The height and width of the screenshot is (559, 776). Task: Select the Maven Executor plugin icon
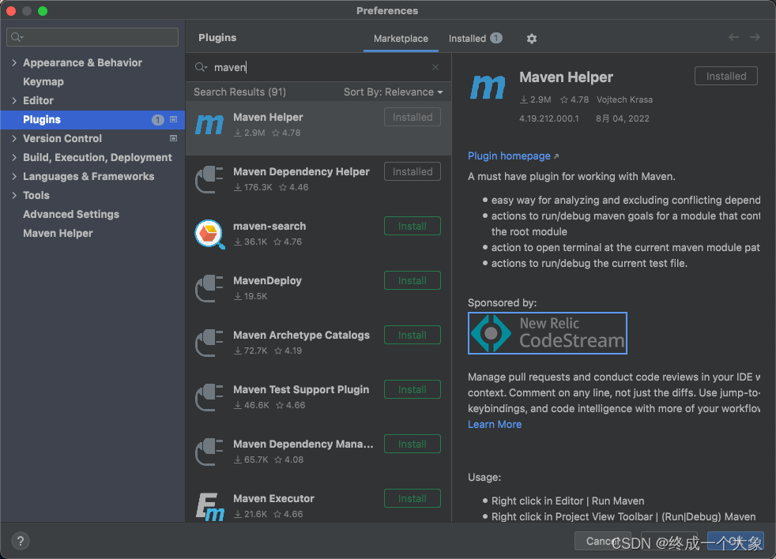coord(209,506)
